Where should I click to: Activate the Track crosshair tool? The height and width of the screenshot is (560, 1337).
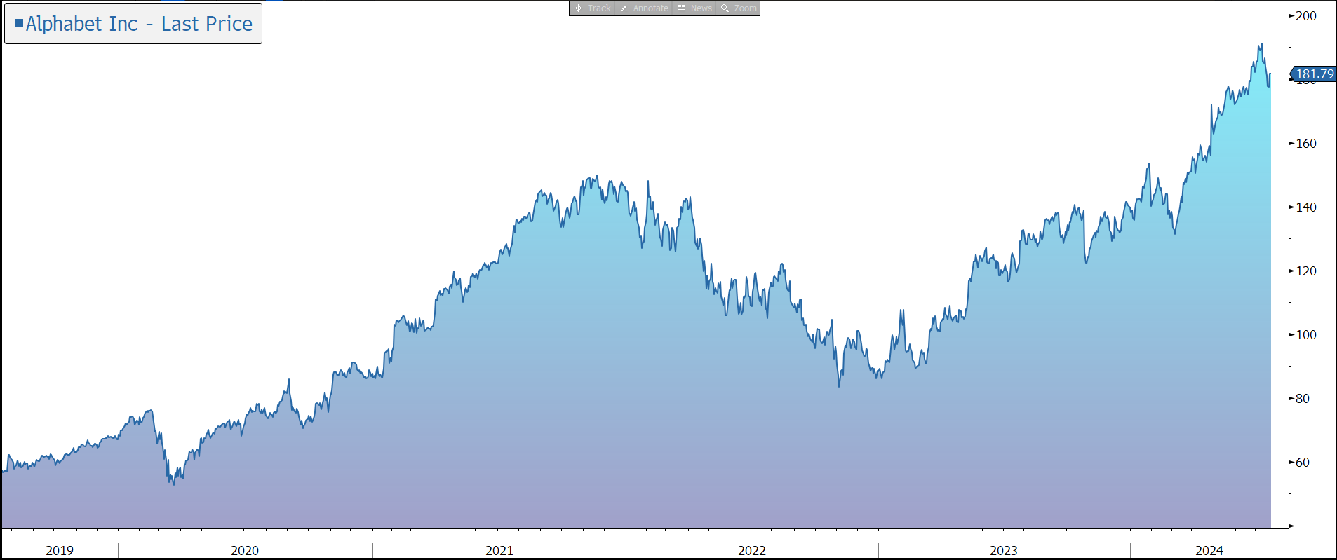(x=593, y=8)
